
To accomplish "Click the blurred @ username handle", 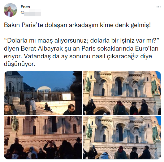I will coord(31,13).
